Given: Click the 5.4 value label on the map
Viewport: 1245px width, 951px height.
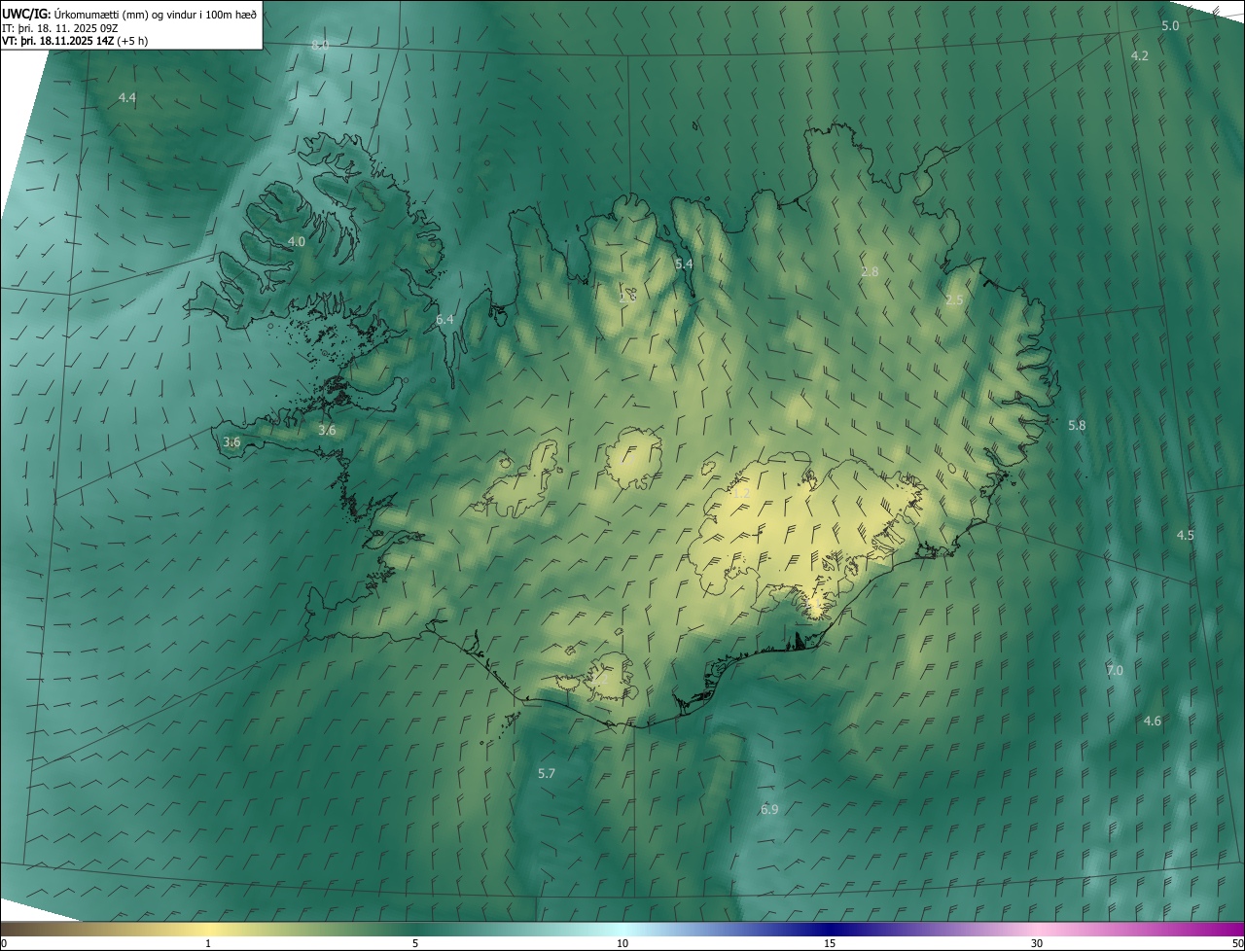Looking at the screenshot, I should (x=684, y=264).
